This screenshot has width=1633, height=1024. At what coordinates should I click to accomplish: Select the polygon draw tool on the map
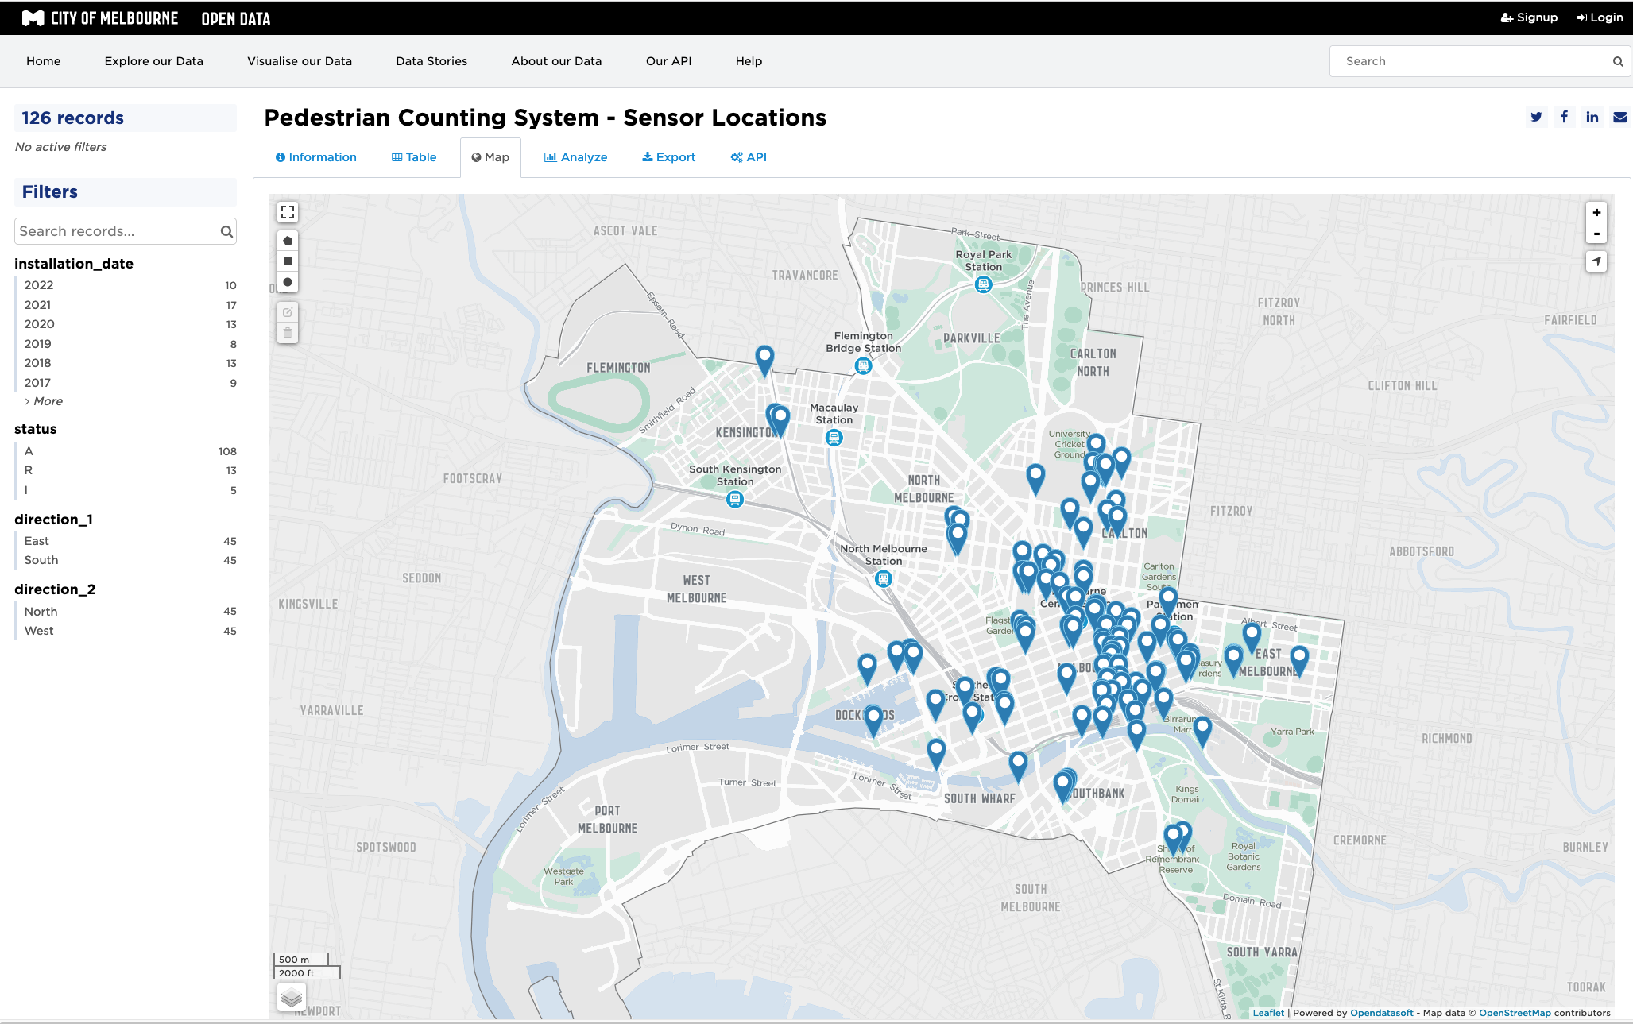pos(288,240)
